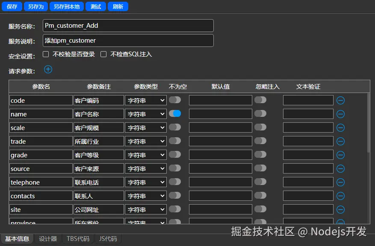Remove the code parameter row
375x246 pixels.
pos(340,100)
